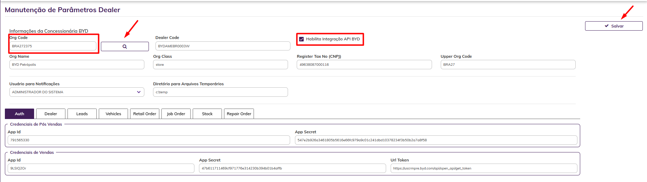Select the Vehicles tab
This screenshot has width=647, height=182.
pos(113,114)
